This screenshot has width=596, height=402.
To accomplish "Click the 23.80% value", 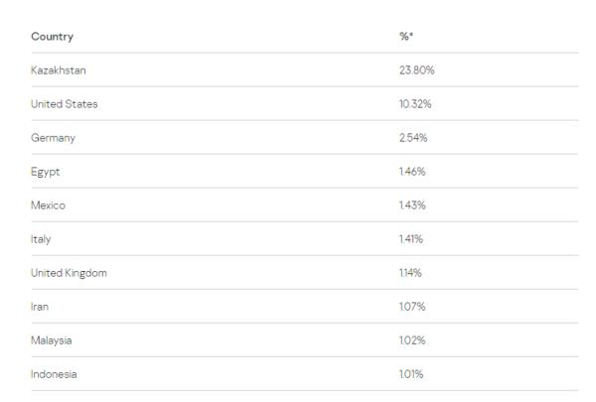I will (x=416, y=70).
